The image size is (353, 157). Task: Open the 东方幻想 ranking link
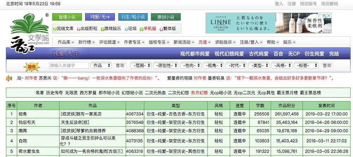[x=199, y=93]
